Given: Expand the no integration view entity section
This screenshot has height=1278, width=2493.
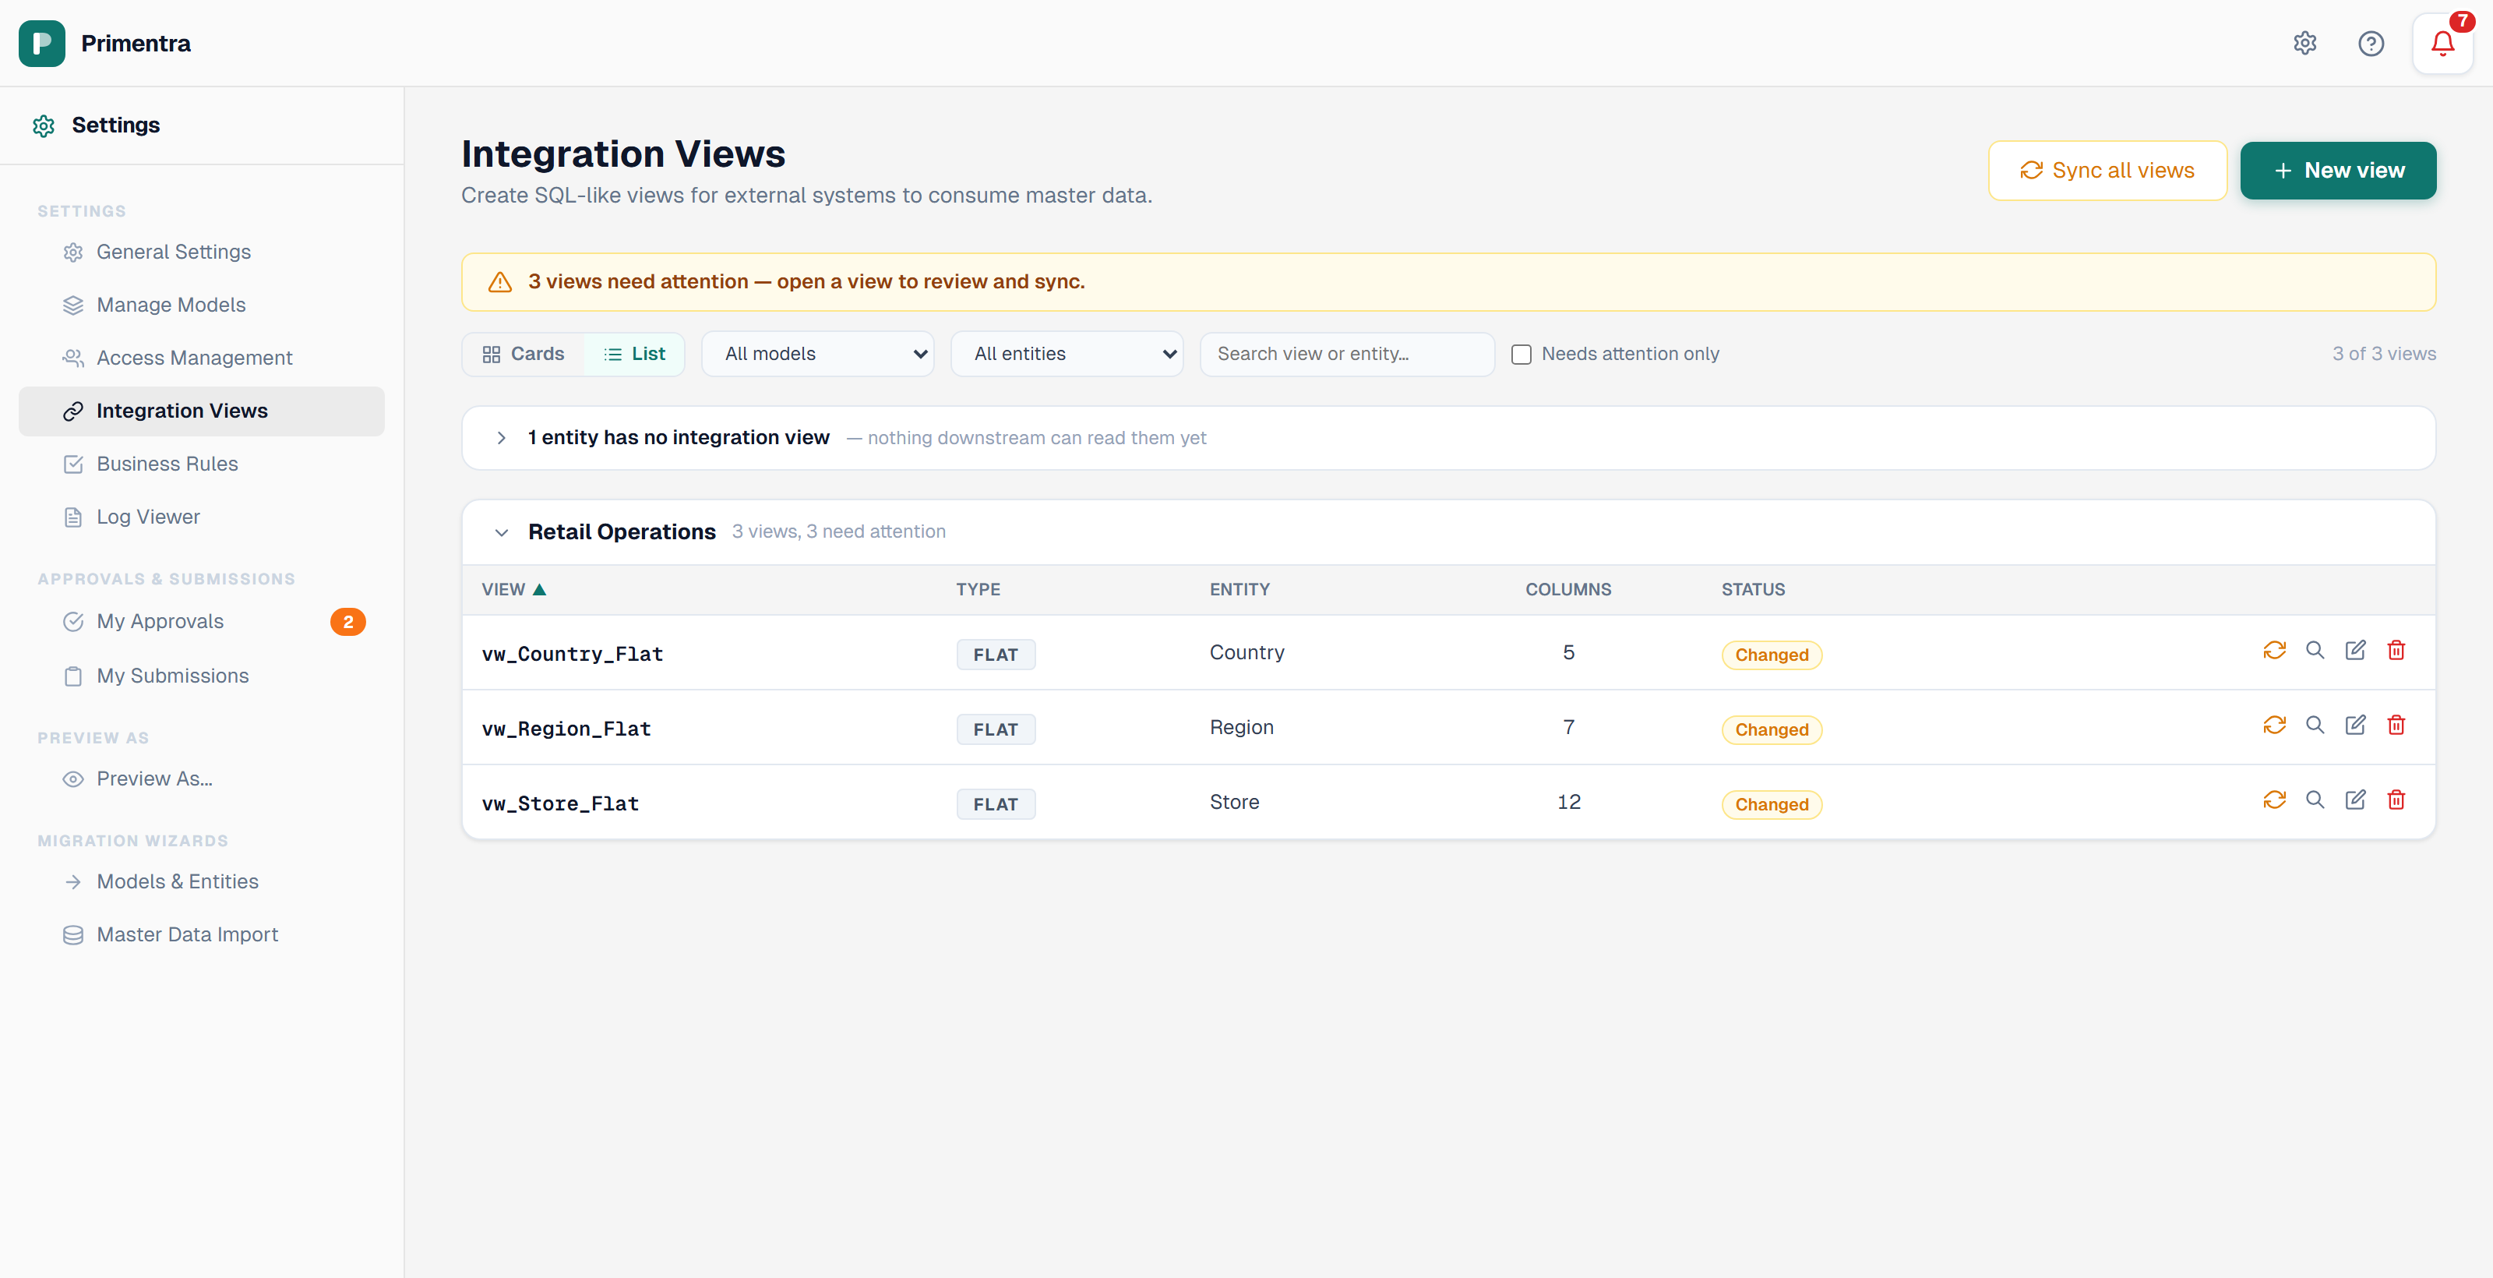Looking at the screenshot, I should (x=501, y=438).
